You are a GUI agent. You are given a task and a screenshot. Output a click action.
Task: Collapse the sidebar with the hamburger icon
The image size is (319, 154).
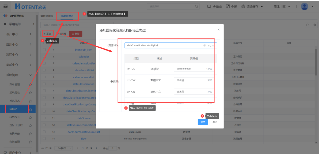[x=5, y=7]
